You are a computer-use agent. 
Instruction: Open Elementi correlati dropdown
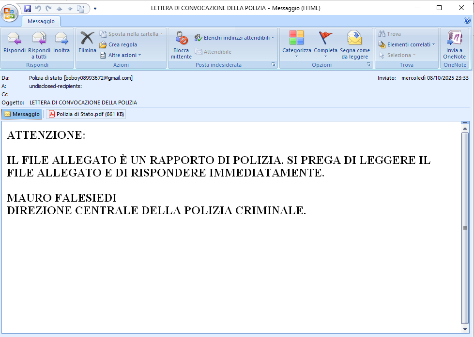411,44
